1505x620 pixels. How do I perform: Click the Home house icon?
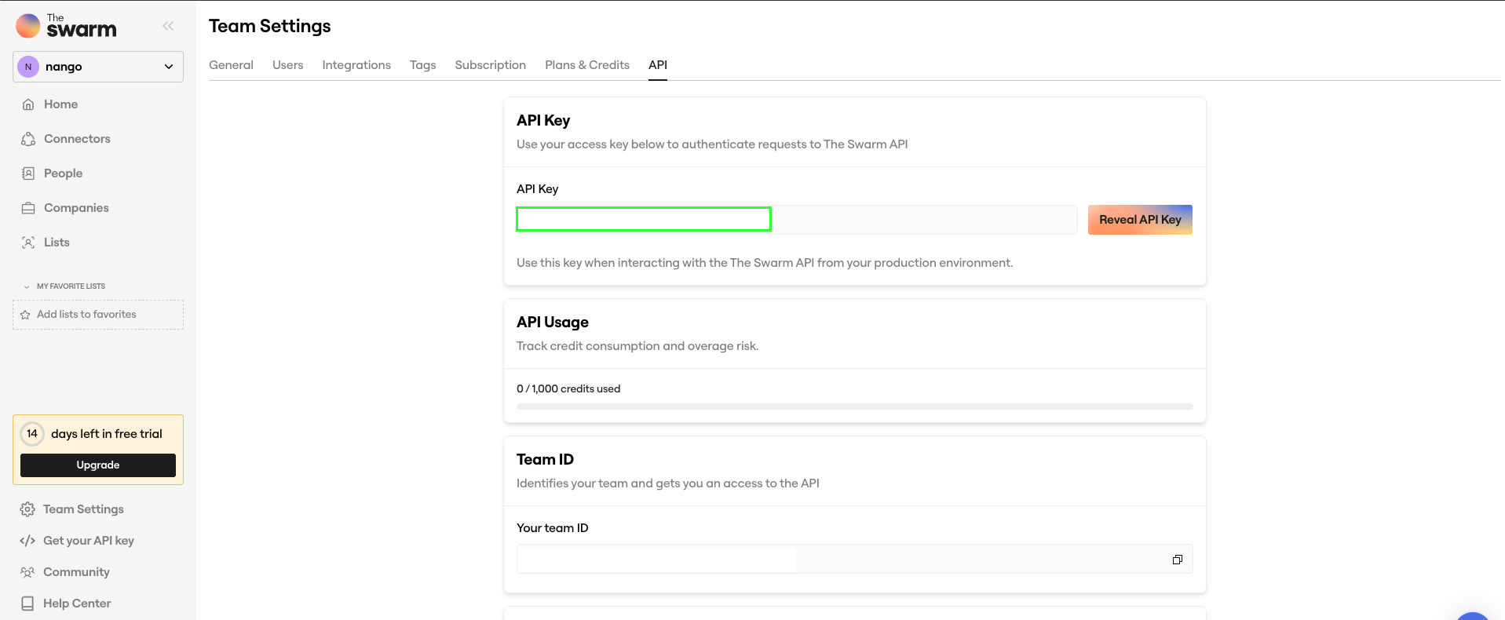coord(28,104)
